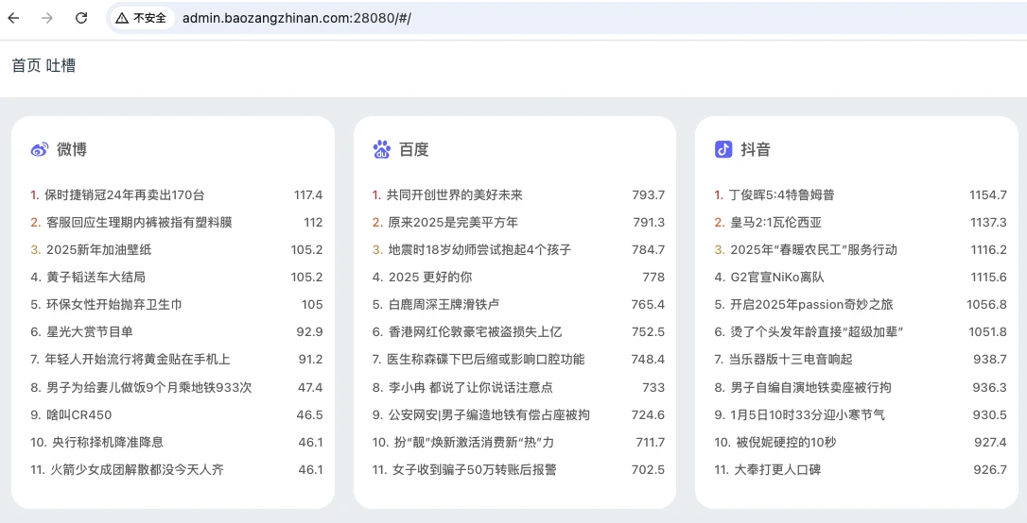Open 火箭少女成团解散都没今天人齐
This screenshot has width=1027, height=523.
[137, 470]
